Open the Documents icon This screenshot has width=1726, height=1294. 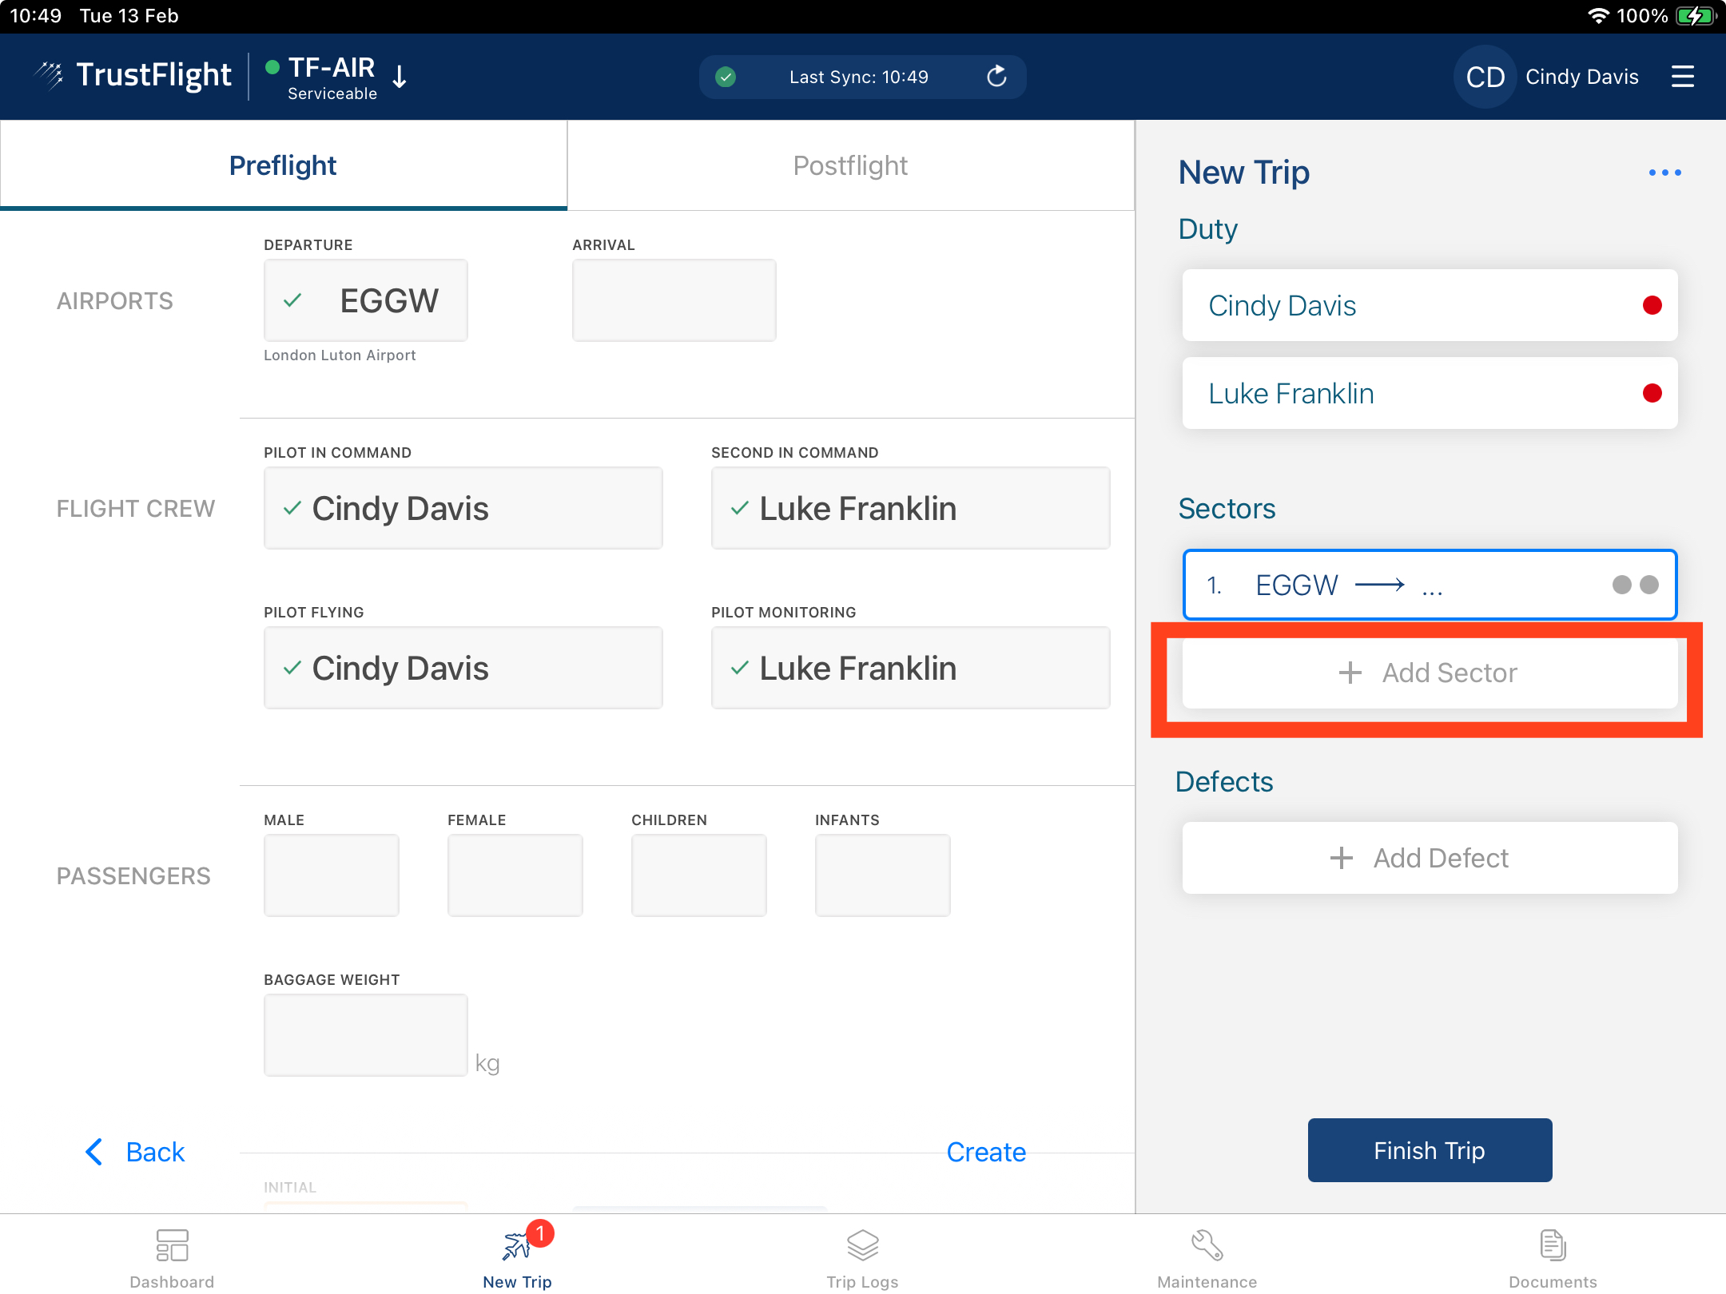(1552, 1245)
